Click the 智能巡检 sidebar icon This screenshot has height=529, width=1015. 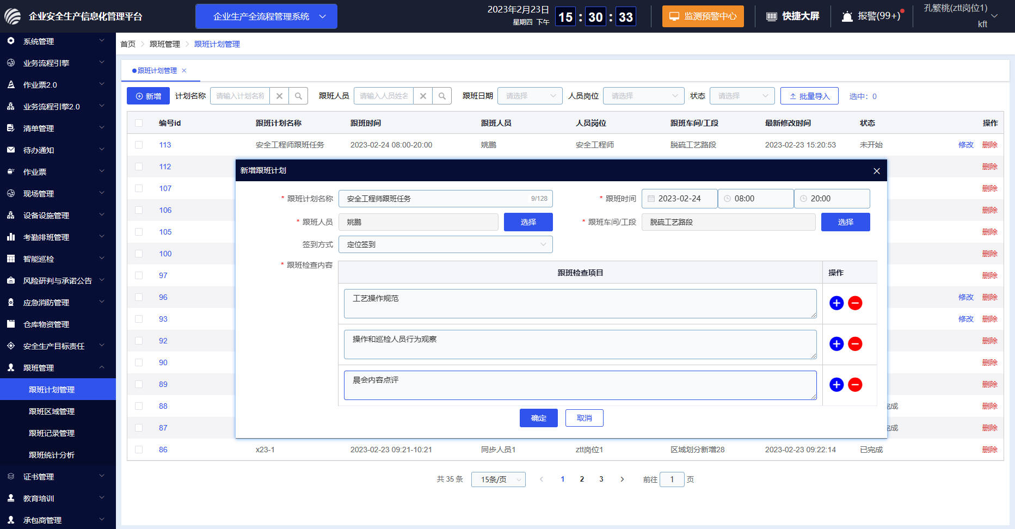click(11, 259)
